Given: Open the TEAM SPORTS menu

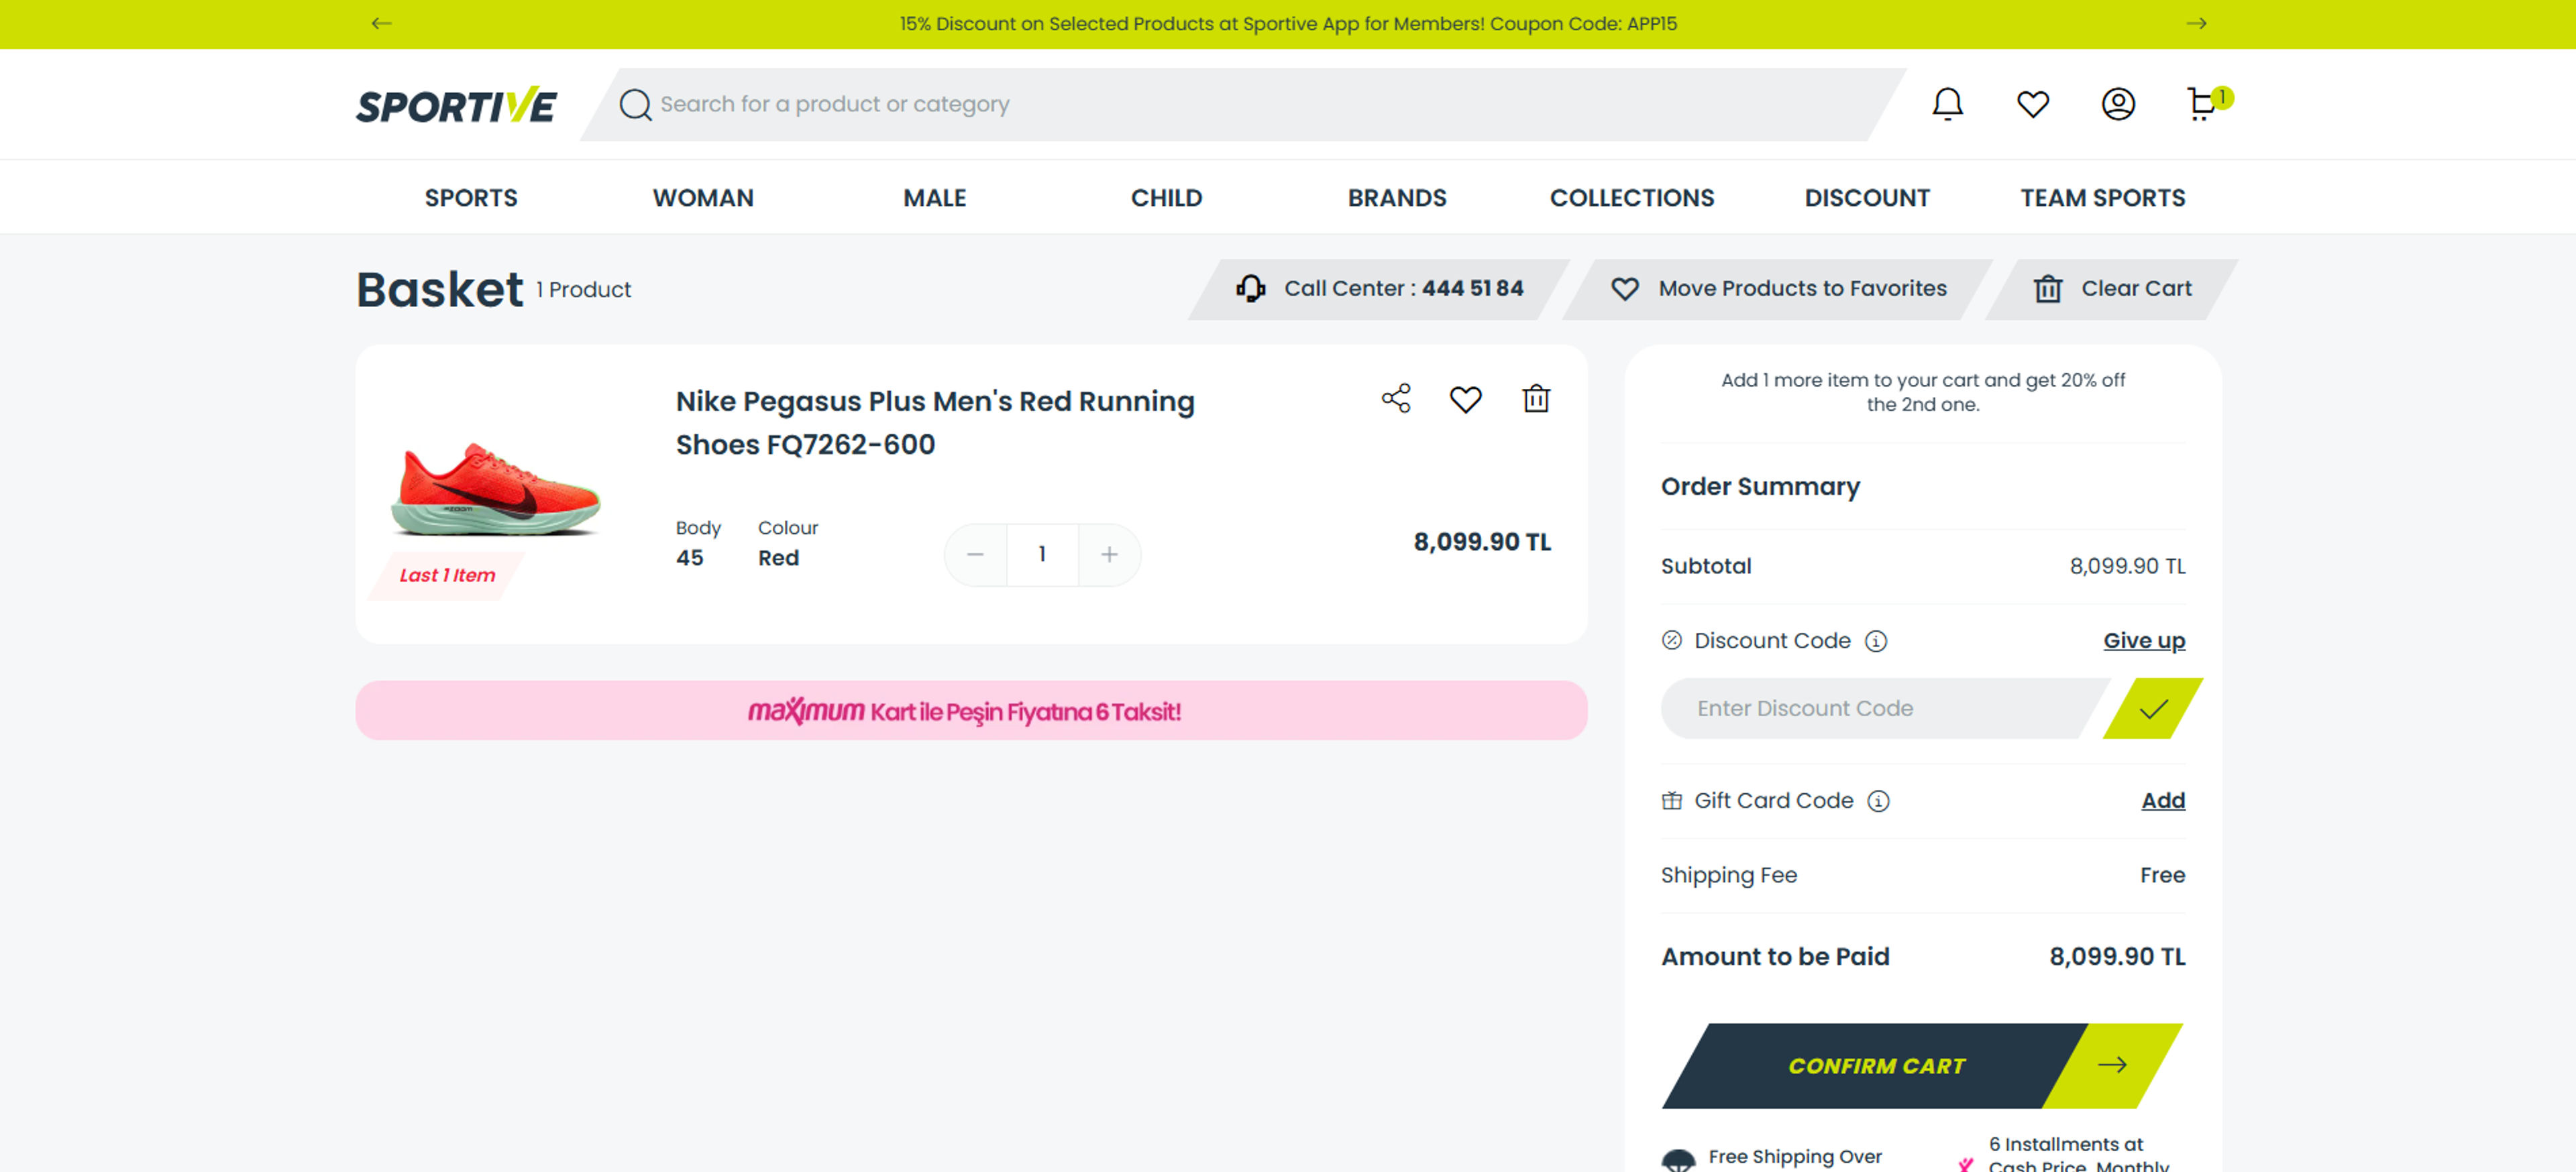Looking at the screenshot, I should click(x=2102, y=198).
